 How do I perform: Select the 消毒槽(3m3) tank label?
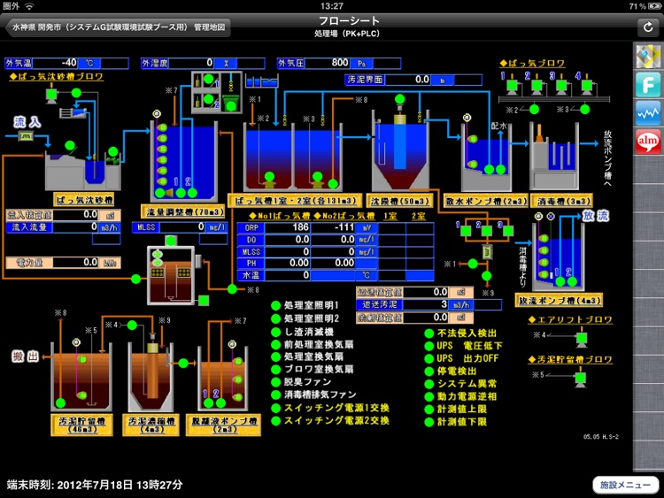coord(562,201)
